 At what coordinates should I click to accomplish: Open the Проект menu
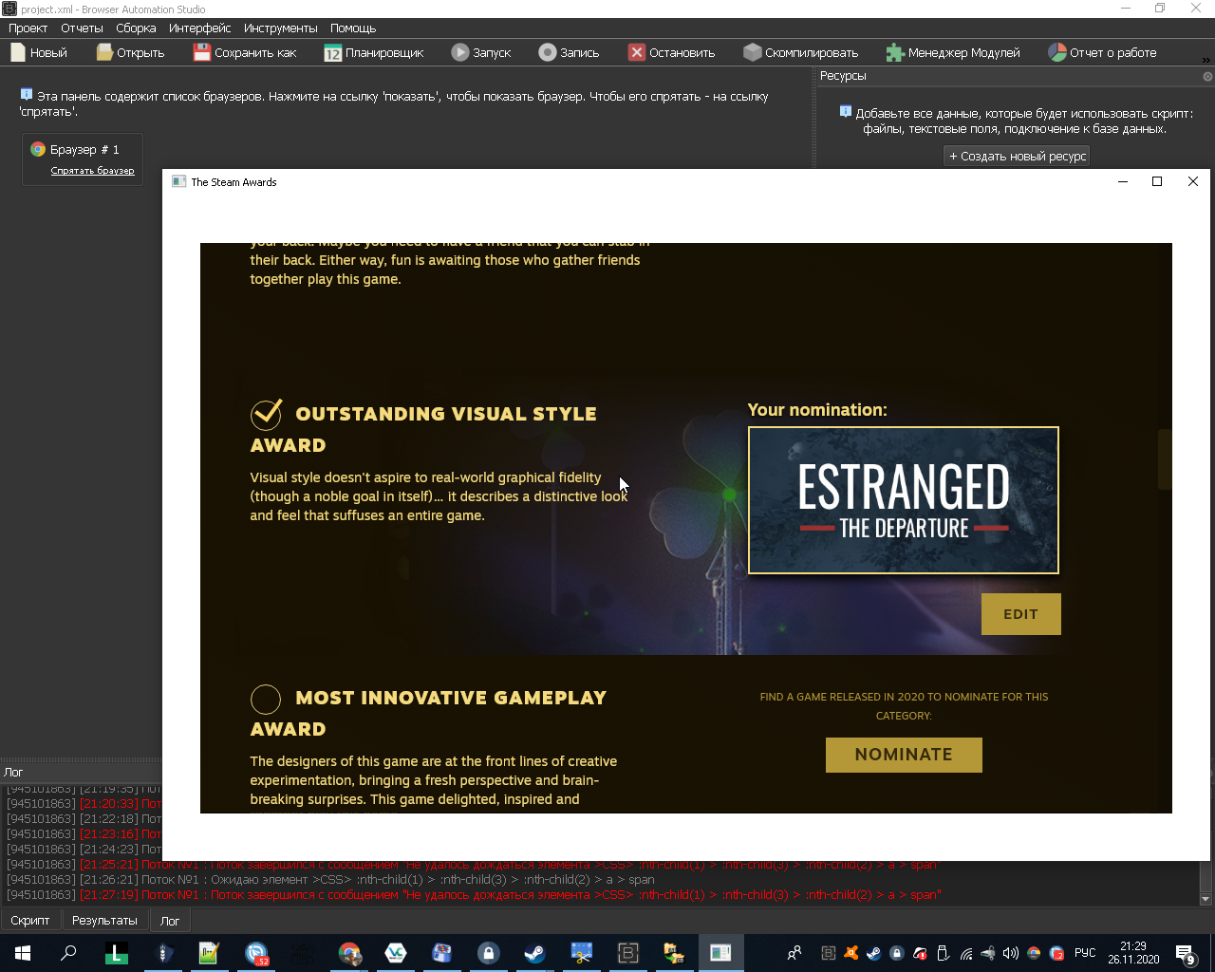(x=28, y=28)
